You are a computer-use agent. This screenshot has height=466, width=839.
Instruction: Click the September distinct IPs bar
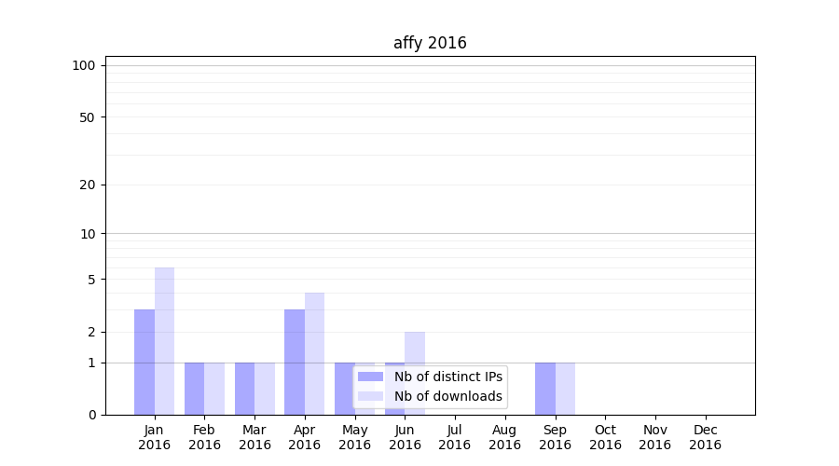544,389
